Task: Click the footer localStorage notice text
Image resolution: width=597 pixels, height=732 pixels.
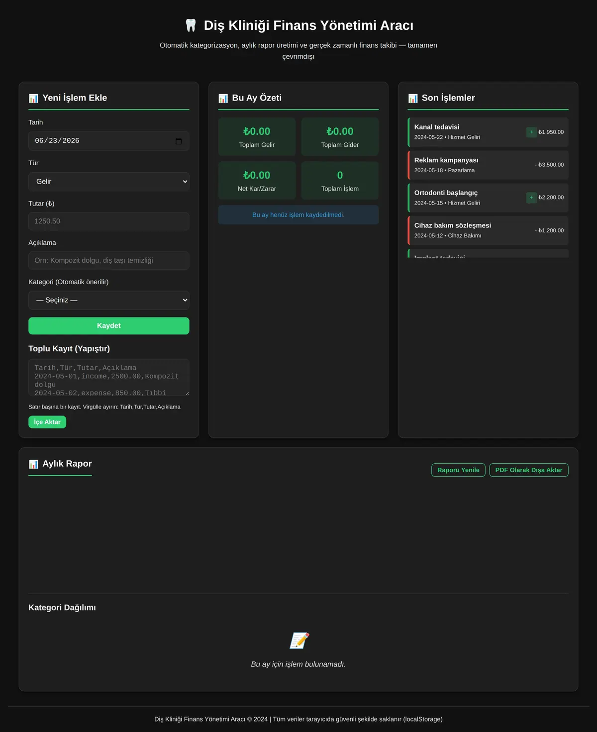Action: point(298,719)
